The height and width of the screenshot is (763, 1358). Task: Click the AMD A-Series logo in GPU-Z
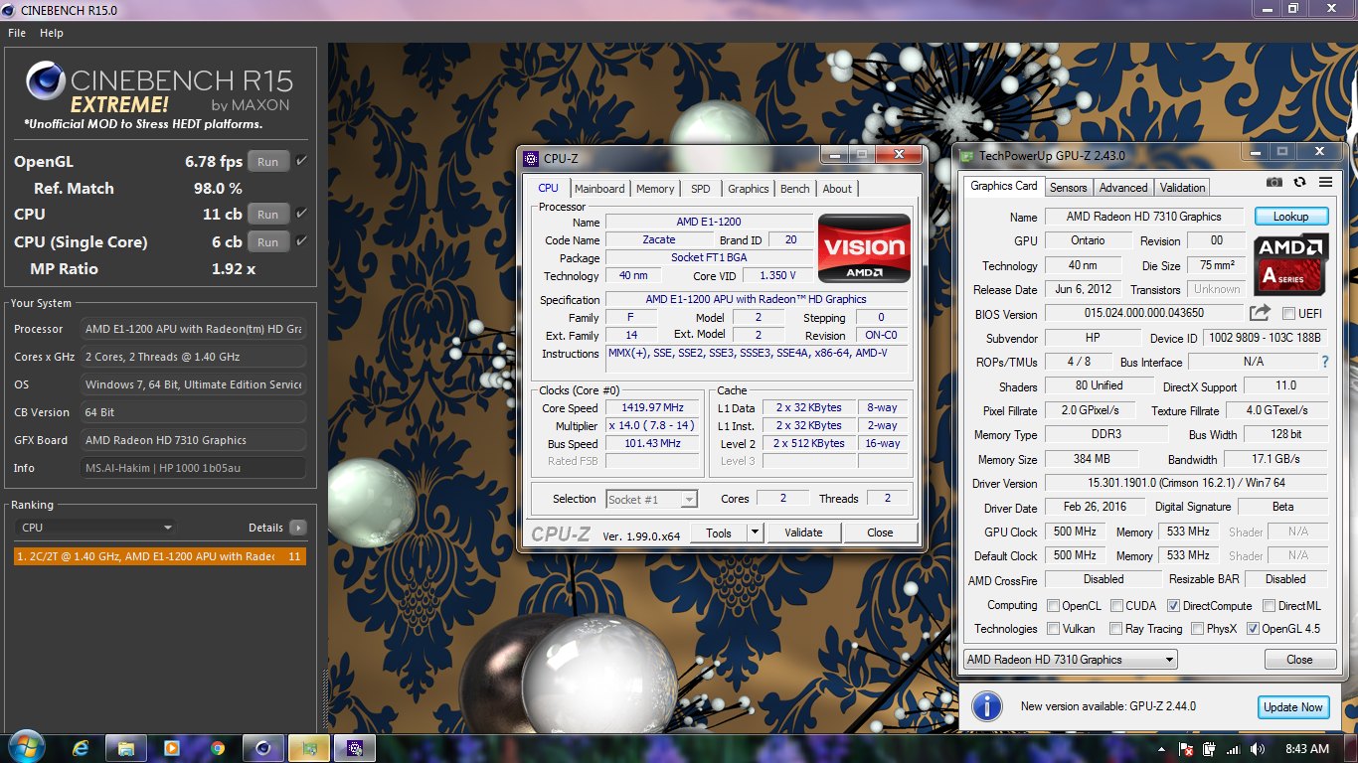[x=1290, y=264]
